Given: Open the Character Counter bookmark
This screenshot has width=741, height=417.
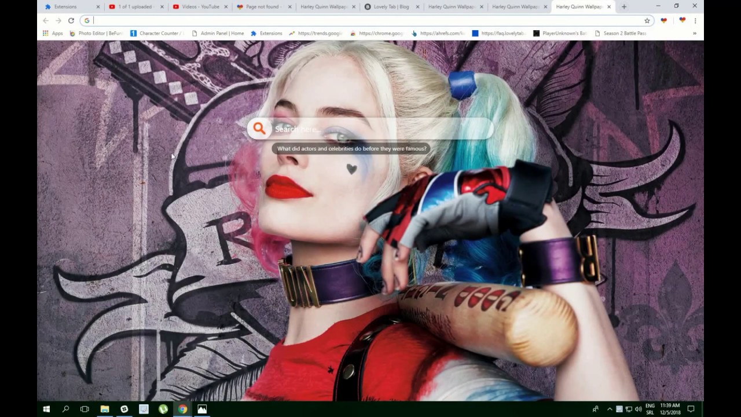Looking at the screenshot, I should [157, 34].
